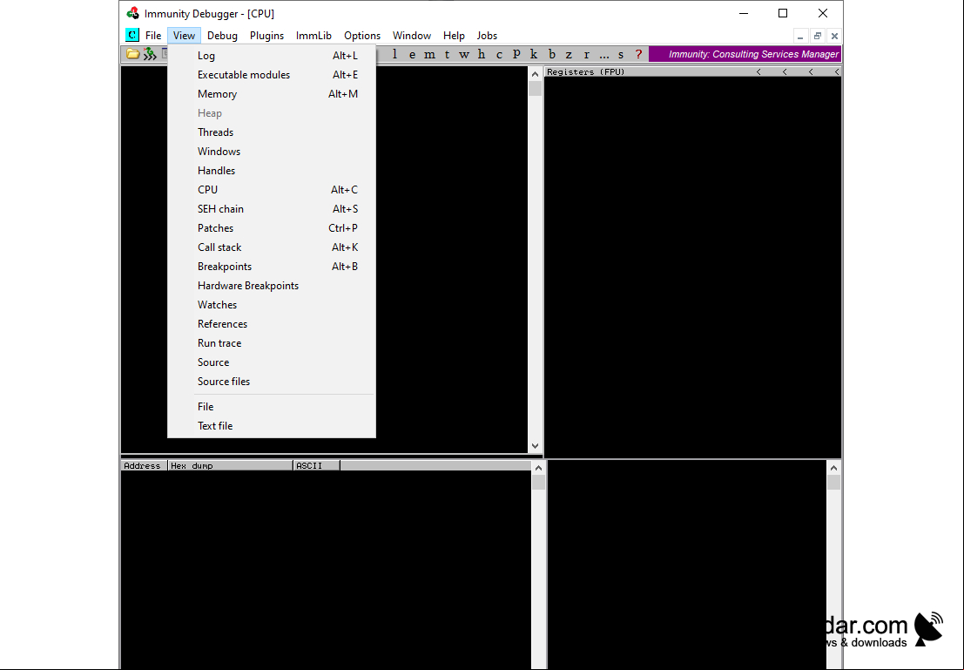Click the open file folder icon
The height and width of the screenshot is (670, 964).
pos(132,54)
